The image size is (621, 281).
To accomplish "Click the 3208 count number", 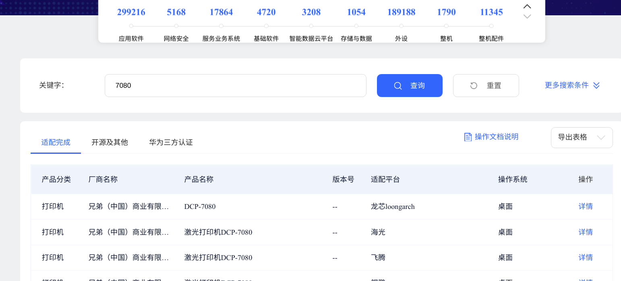I will click(311, 12).
